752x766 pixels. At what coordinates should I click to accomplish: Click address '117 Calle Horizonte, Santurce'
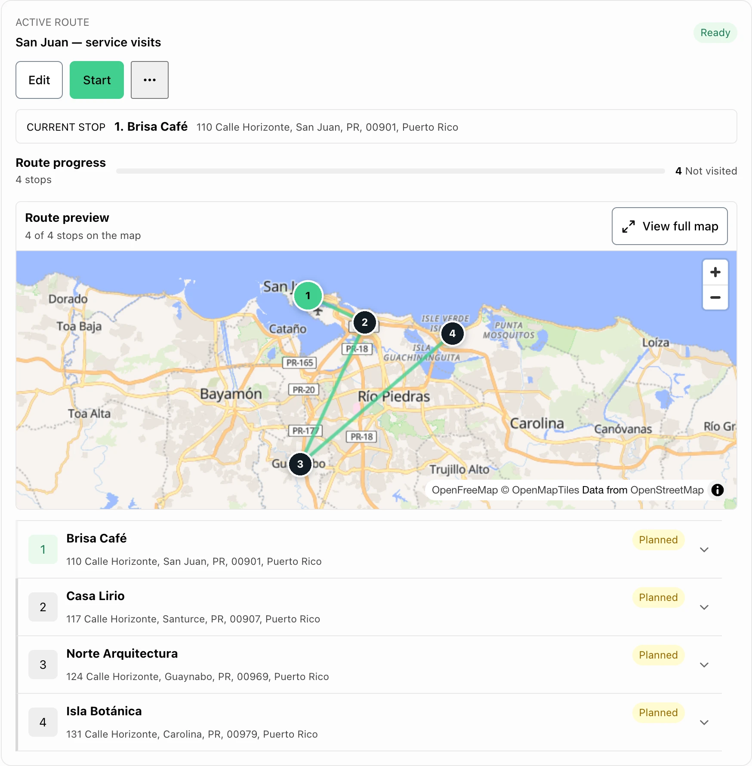[x=193, y=619]
